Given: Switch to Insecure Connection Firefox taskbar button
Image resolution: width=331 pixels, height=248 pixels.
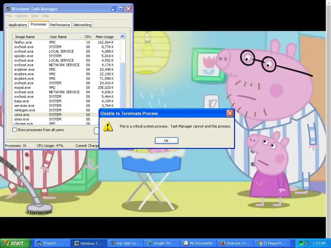Looking at the screenshot, I should pyautogui.click(x=236, y=243).
